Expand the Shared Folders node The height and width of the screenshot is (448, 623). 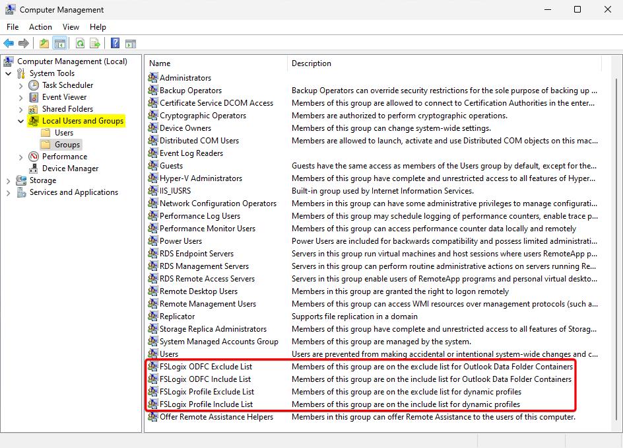[x=20, y=110]
